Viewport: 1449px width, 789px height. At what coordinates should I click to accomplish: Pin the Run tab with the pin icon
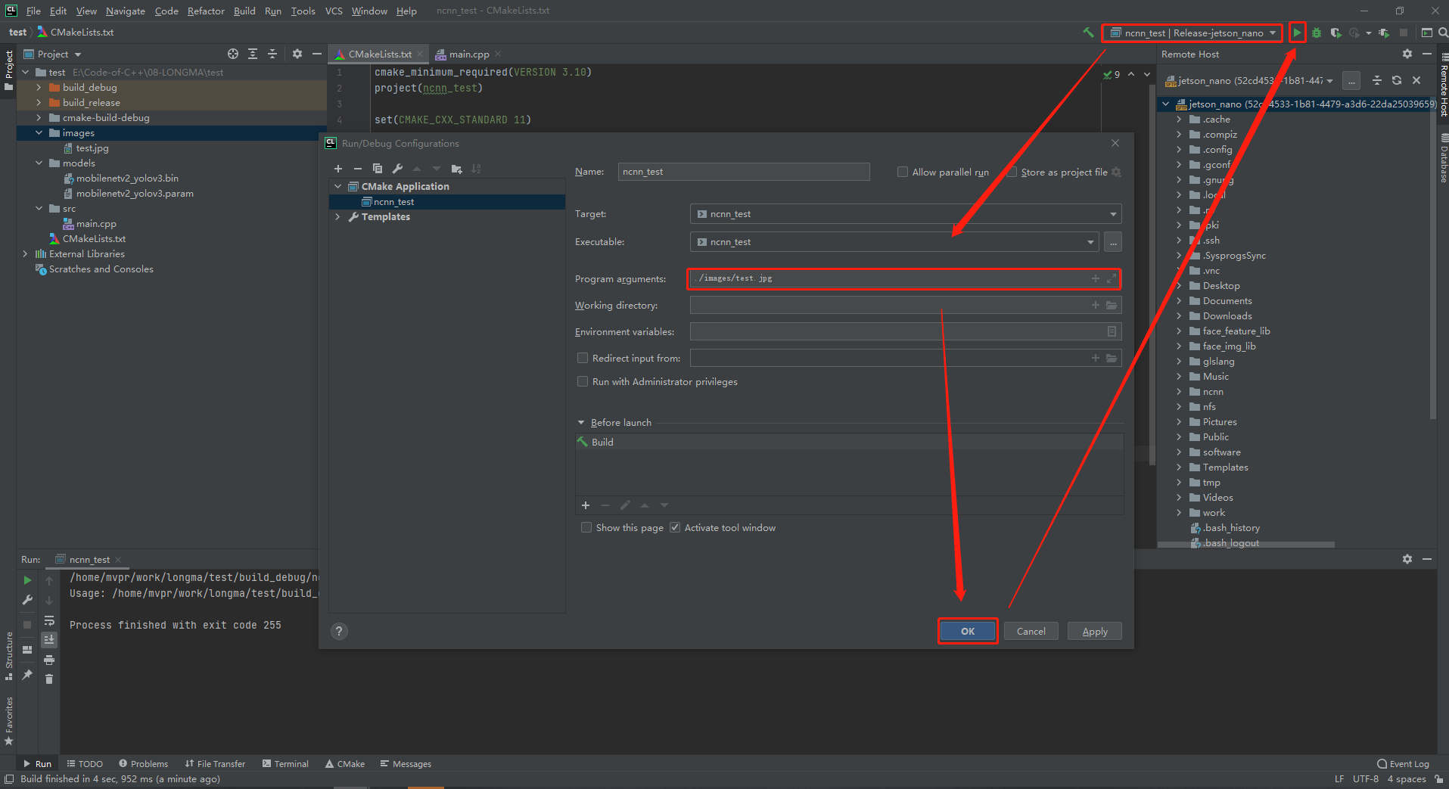pos(27,675)
